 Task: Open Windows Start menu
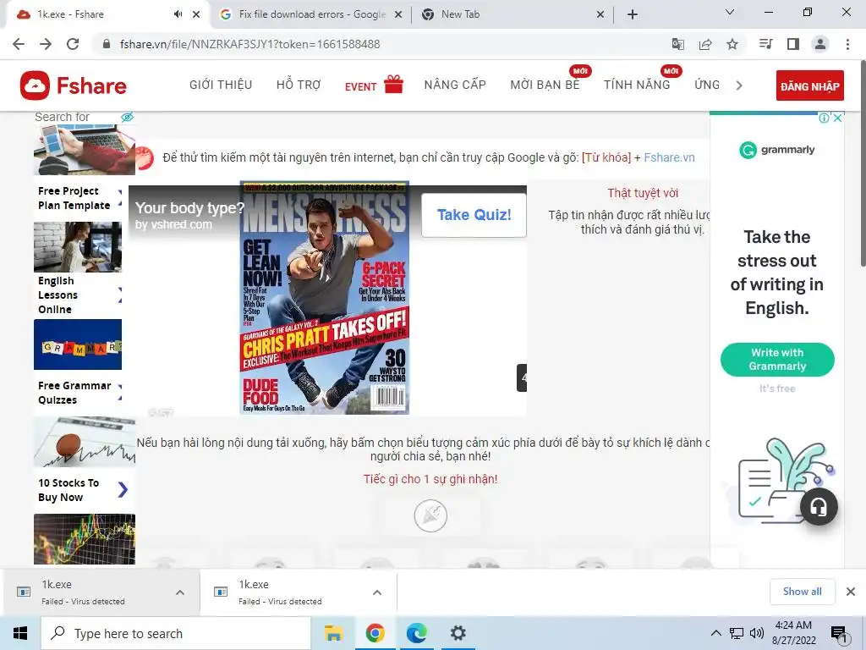[20, 633]
